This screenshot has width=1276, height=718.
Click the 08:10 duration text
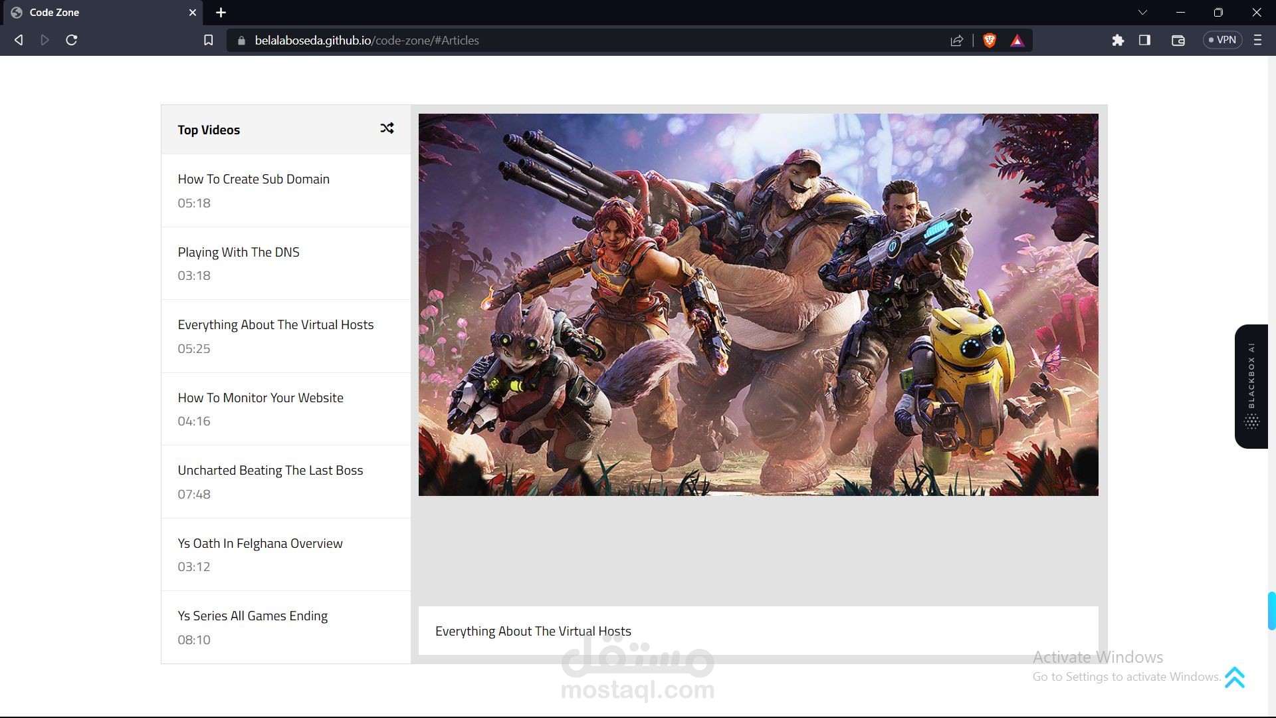(194, 640)
